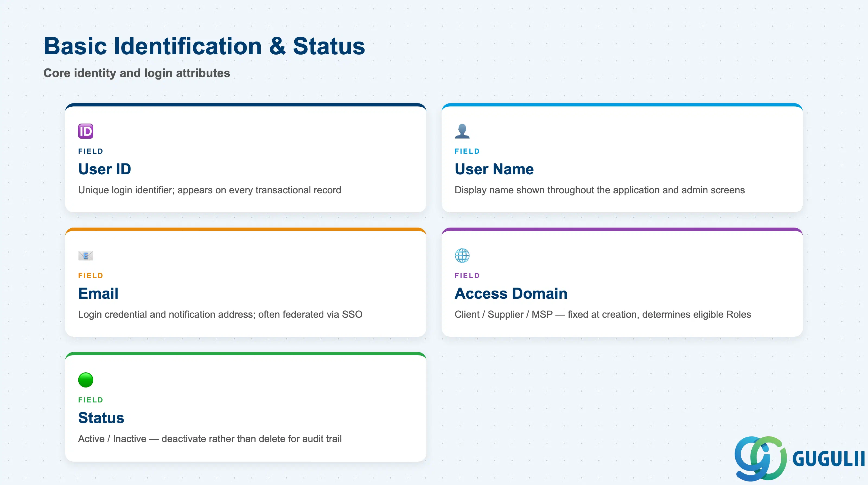Click the Client / Supplier / MSP description

[602, 315]
